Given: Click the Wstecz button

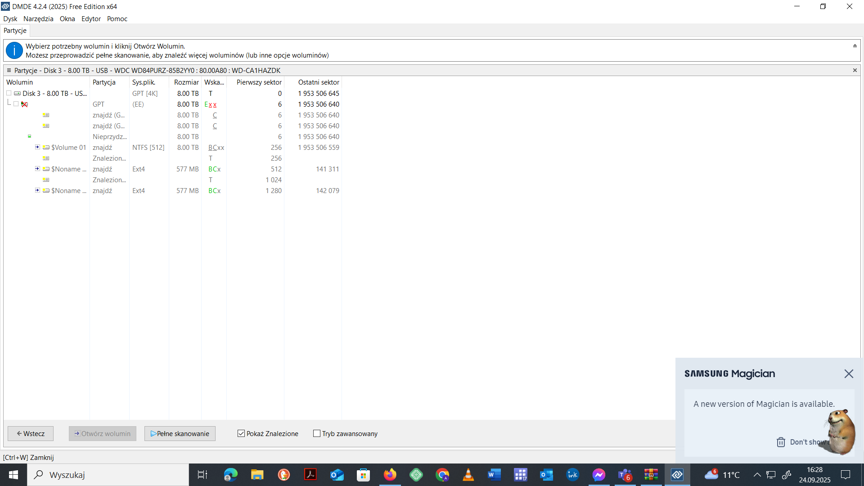Looking at the screenshot, I should click(31, 433).
